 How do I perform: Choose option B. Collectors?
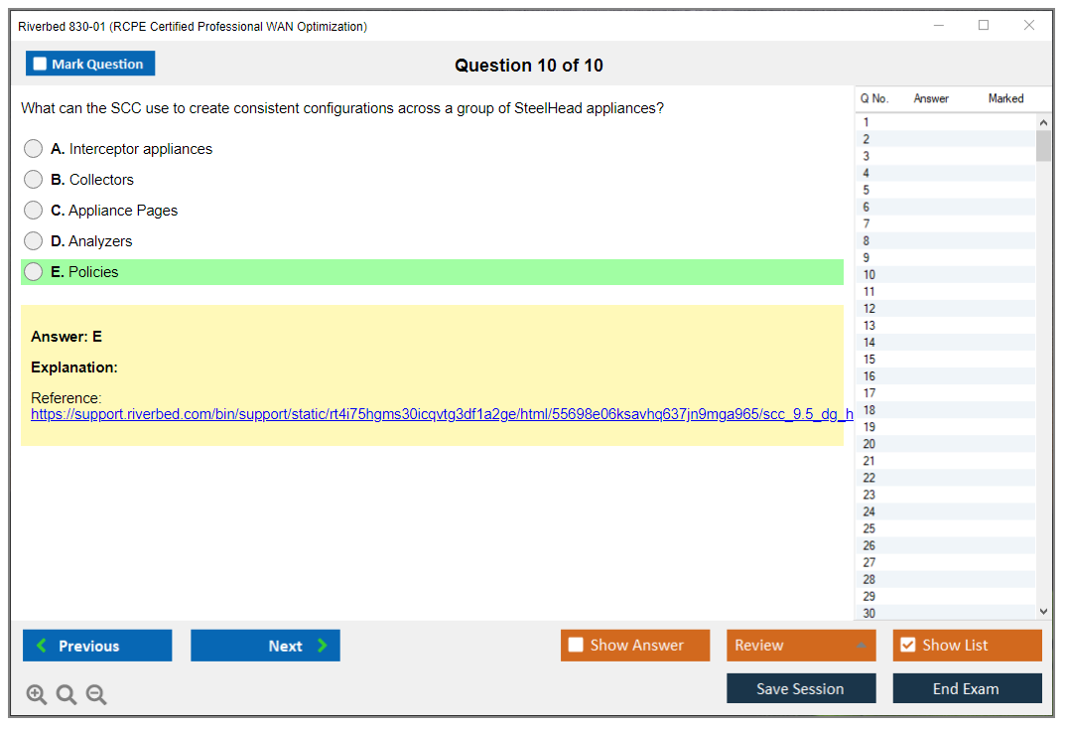tap(34, 180)
